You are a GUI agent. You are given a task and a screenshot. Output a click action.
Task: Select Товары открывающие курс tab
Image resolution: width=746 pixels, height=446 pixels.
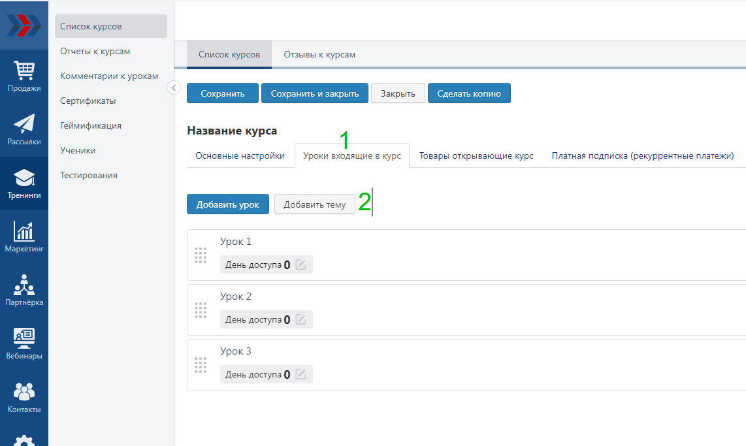pos(476,156)
